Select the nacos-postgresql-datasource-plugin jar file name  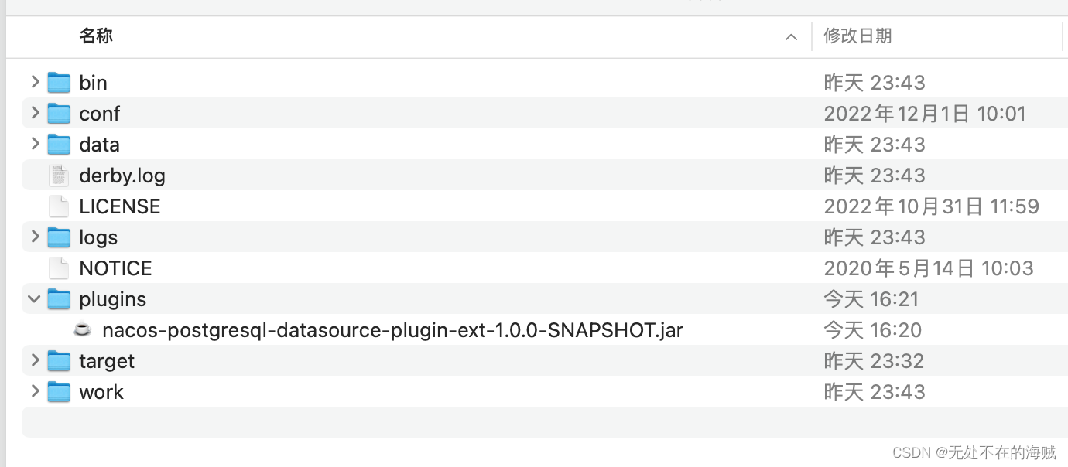tap(392, 330)
